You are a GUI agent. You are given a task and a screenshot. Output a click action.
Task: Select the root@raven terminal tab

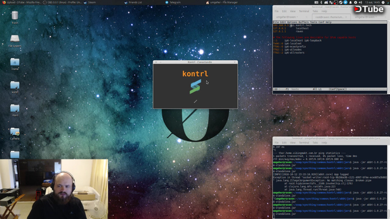(330, 17)
